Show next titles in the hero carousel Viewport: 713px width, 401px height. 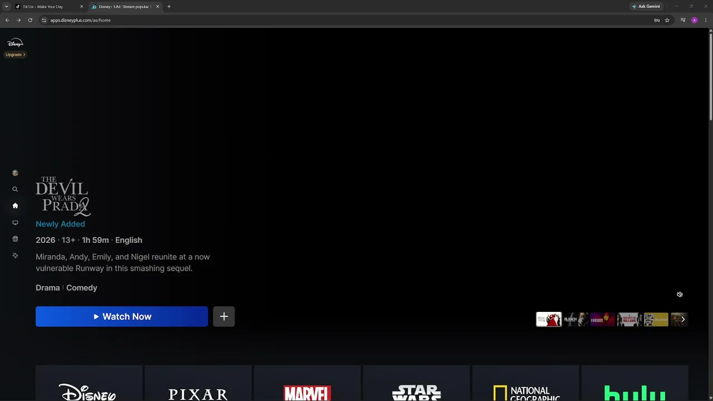tap(683, 319)
